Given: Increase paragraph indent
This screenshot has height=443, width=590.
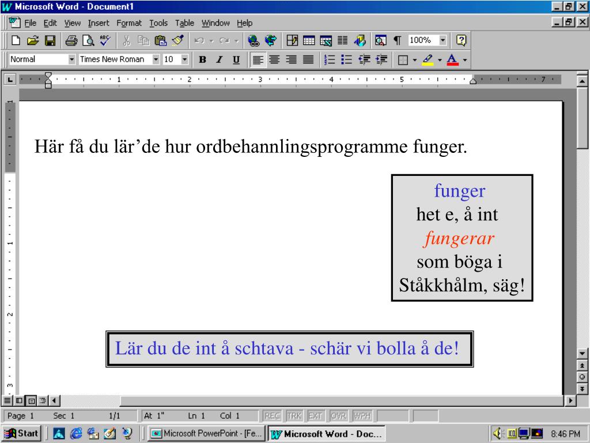Looking at the screenshot, I should point(381,59).
